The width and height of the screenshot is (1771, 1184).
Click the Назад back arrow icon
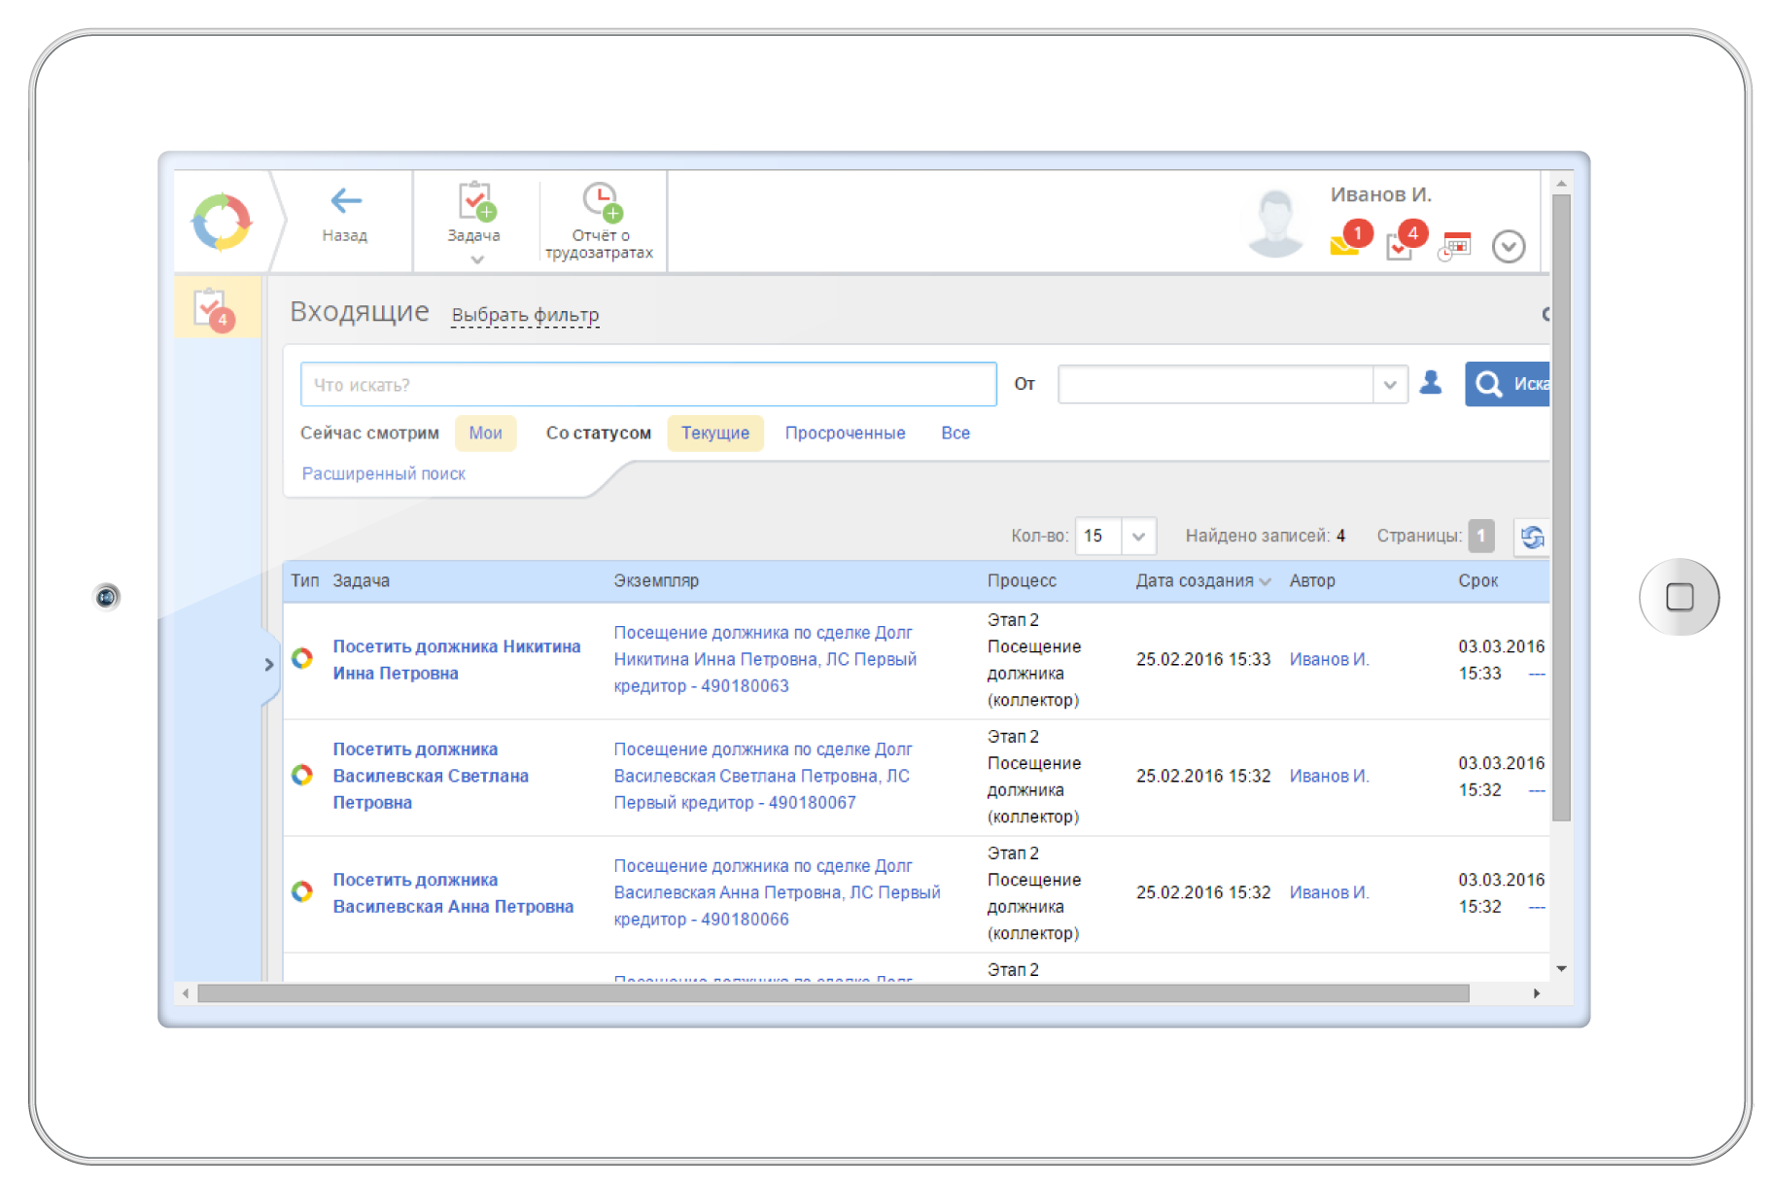(345, 202)
